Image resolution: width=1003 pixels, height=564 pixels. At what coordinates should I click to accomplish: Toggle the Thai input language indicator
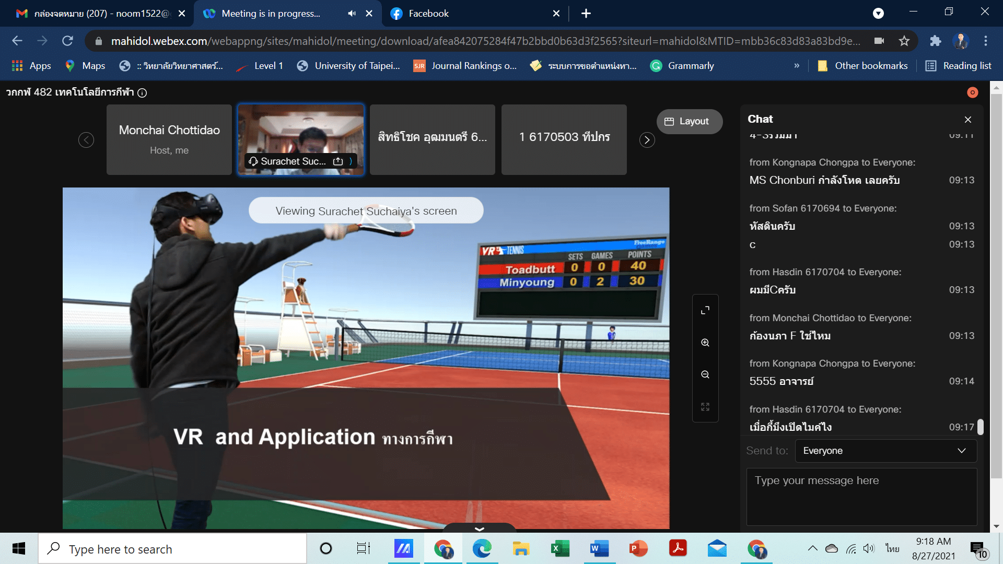tap(892, 548)
